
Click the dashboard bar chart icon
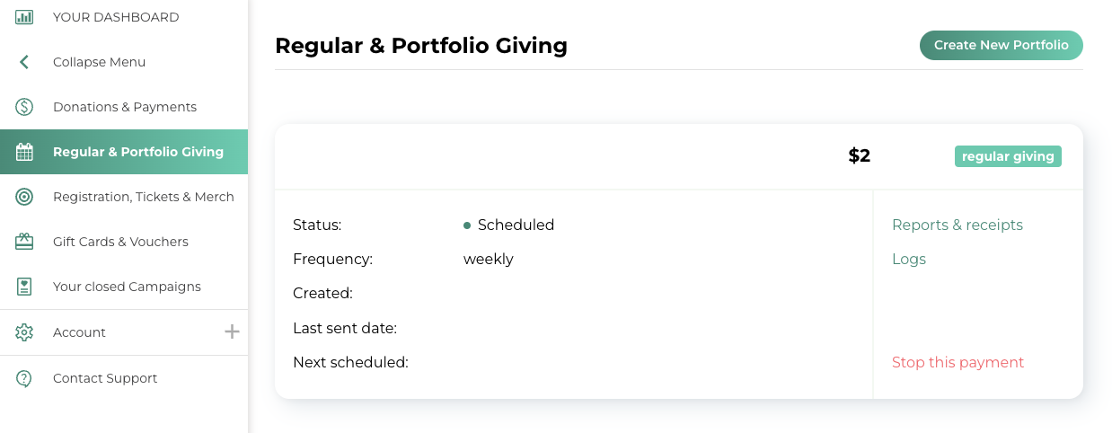point(24,17)
